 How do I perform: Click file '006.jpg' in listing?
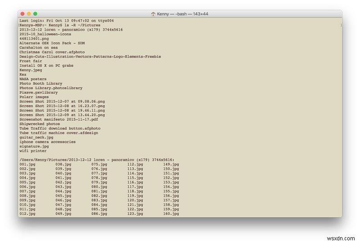pos(27,187)
